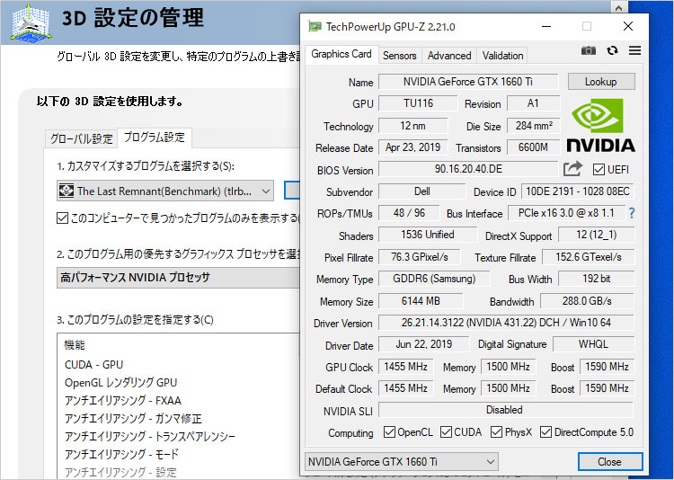Click the Close button in GPU-Z
674x480 pixels.
(610, 462)
